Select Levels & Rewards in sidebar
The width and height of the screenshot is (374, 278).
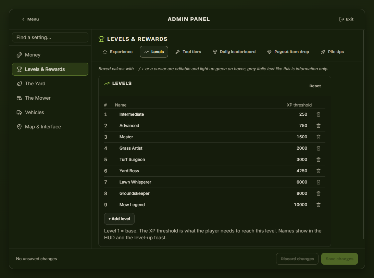tap(50, 69)
